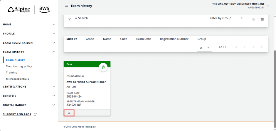Click the FOUNDATIONAL label on card
Viewport: 276px width, 131px height.
coord(75,76)
